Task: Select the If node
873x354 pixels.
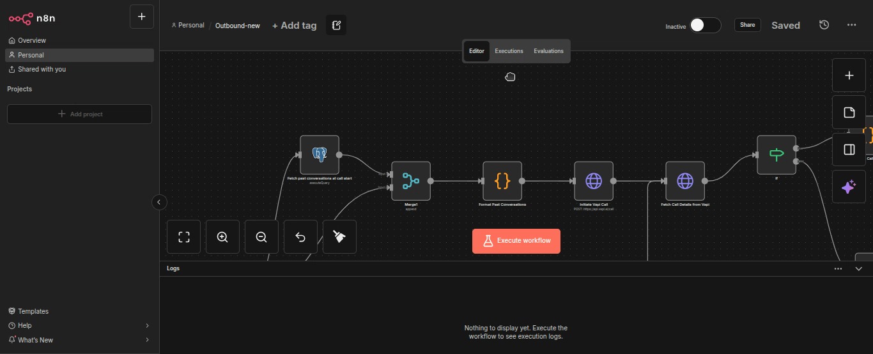Action: tap(776, 155)
